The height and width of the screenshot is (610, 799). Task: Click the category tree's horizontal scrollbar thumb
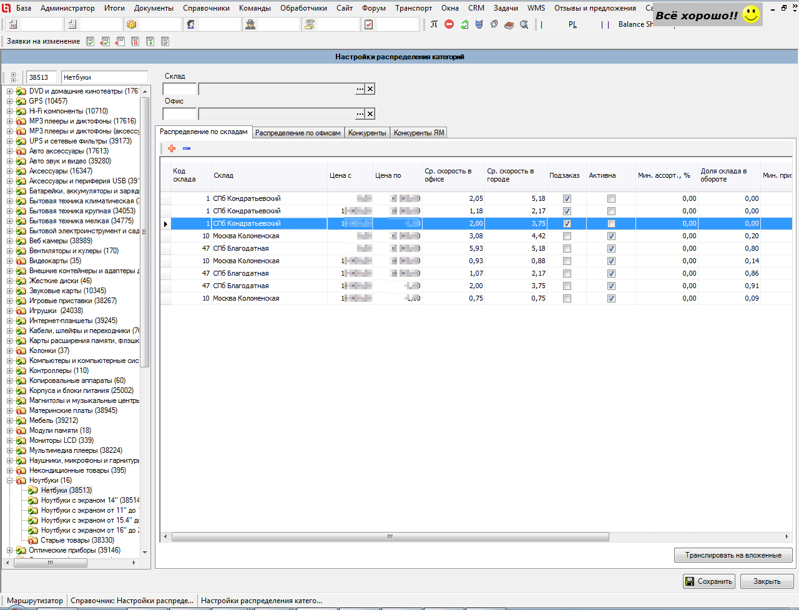(50, 563)
